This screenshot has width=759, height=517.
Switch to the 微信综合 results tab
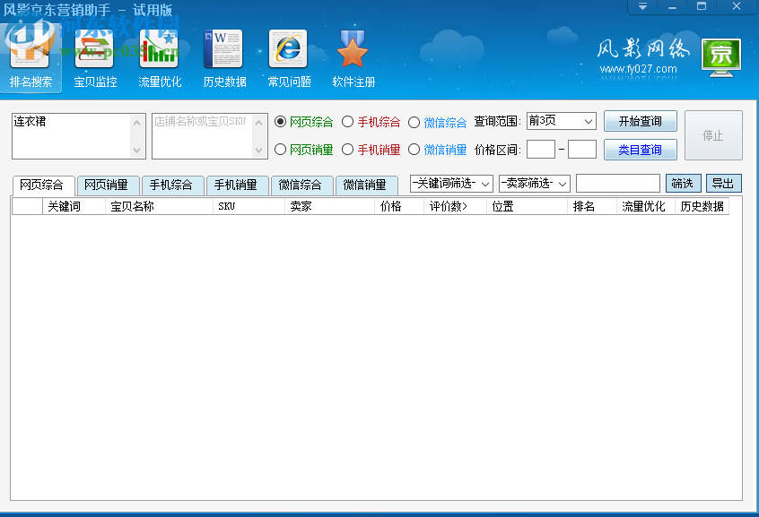pos(302,185)
